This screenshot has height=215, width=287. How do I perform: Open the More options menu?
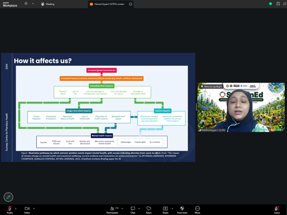pos(197,209)
